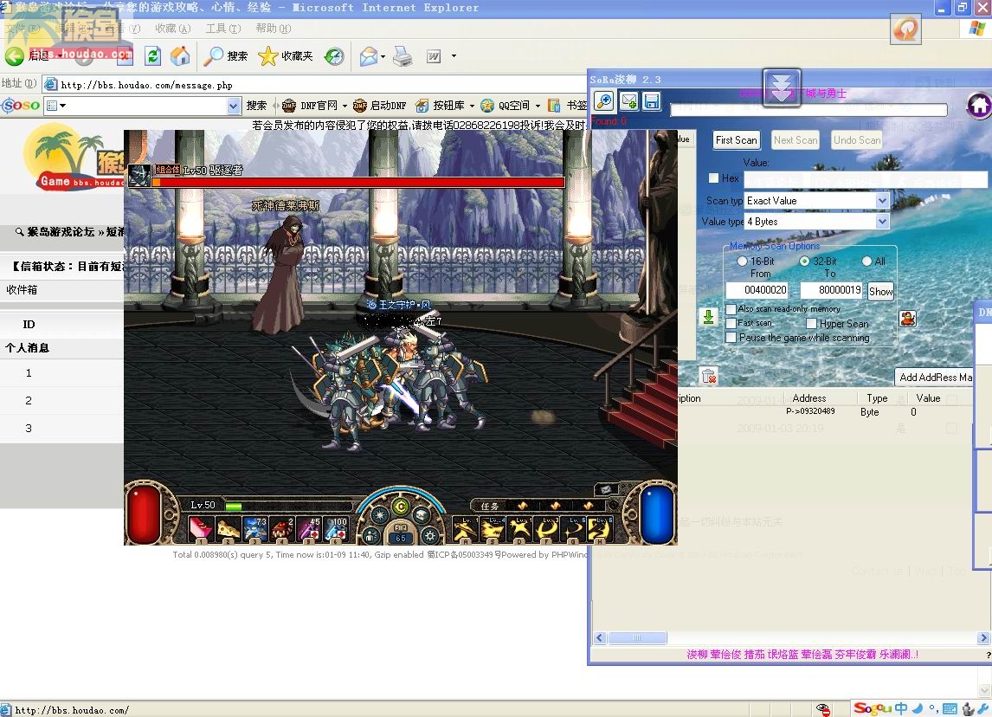
Task: Toggle the Hyper Scan checkbox
Action: [812, 323]
